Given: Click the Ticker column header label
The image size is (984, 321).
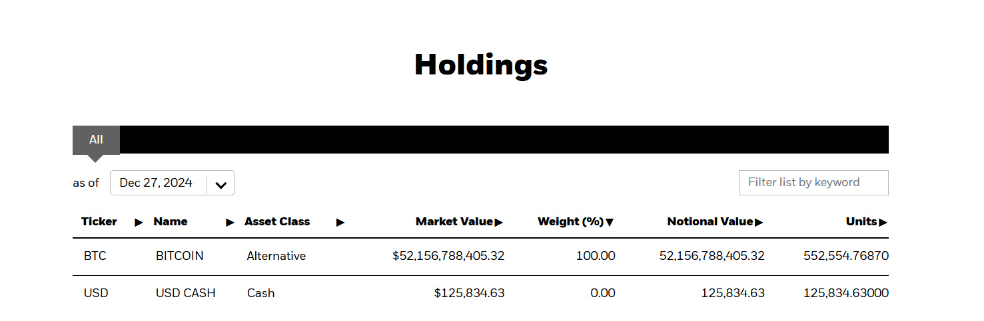Looking at the screenshot, I should 99,222.
